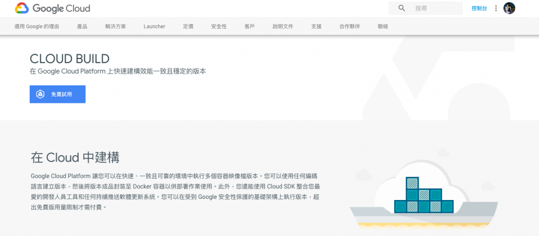Open 說明文件 in the navigation bar
This screenshot has height=236, width=539.
(x=283, y=26)
